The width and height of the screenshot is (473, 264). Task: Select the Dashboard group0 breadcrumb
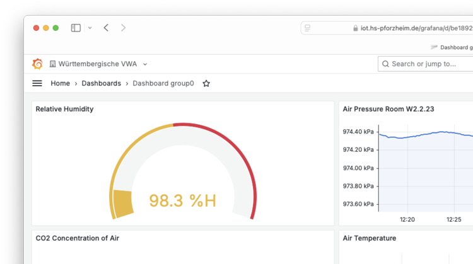tap(163, 83)
